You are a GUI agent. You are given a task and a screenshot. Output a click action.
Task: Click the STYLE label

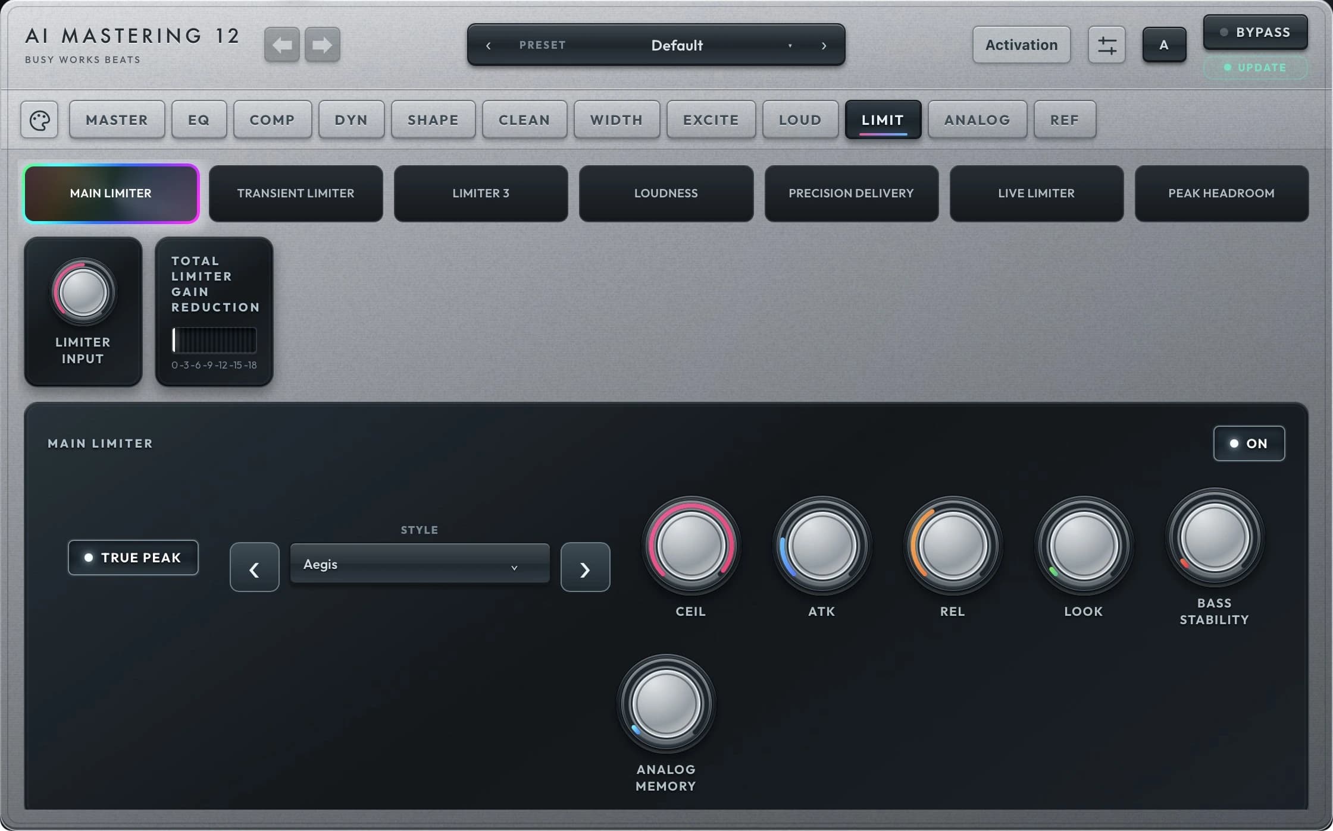click(420, 530)
